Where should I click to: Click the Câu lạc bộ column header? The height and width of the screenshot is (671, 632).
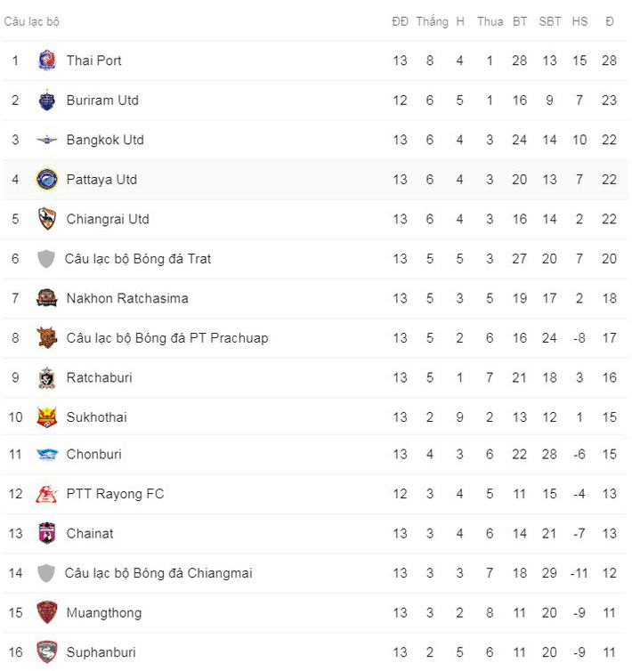(x=32, y=21)
